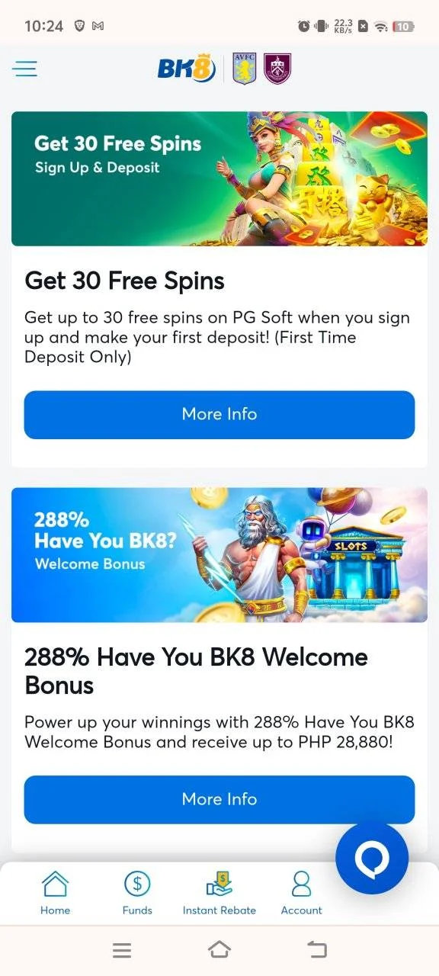Tap the maroon Burnley club crest
The height and width of the screenshot is (976, 439).
point(277,69)
